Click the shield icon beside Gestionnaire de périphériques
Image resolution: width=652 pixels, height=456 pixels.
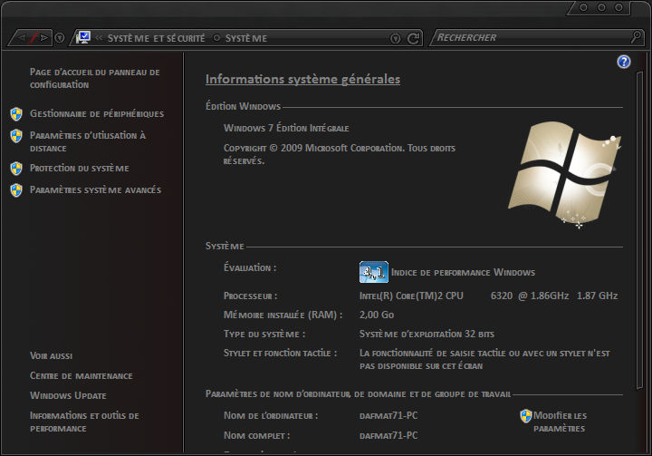tap(16, 113)
